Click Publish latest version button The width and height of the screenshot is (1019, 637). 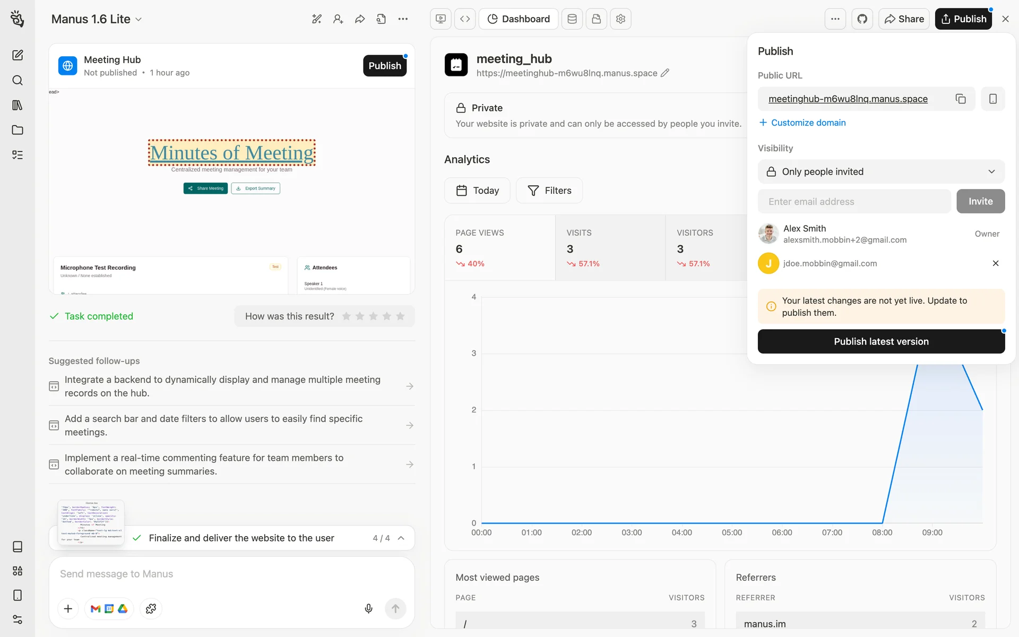tap(881, 341)
